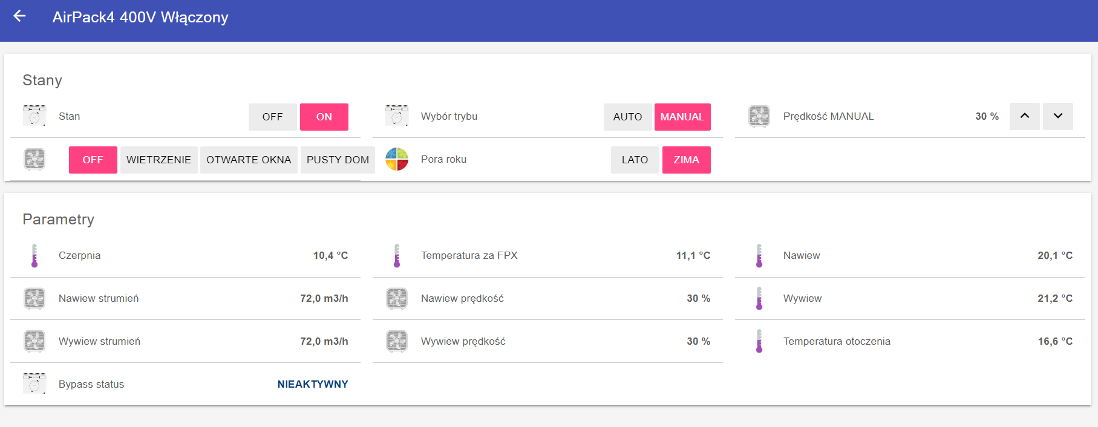The image size is (1098, 427).
Task: Click the Bypass status label
Action: click(x=91, y=384)
